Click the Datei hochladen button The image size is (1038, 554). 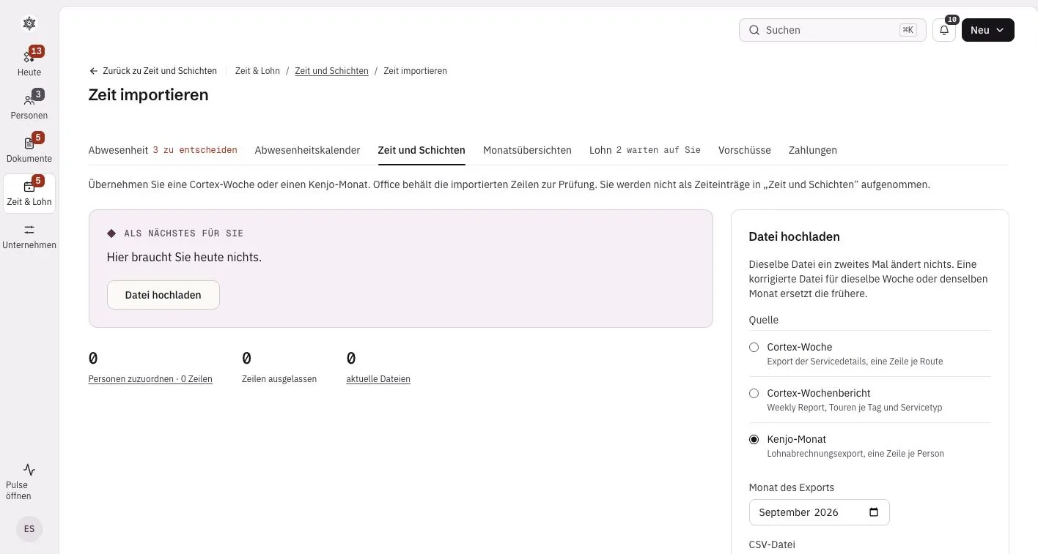coord(163,295)
